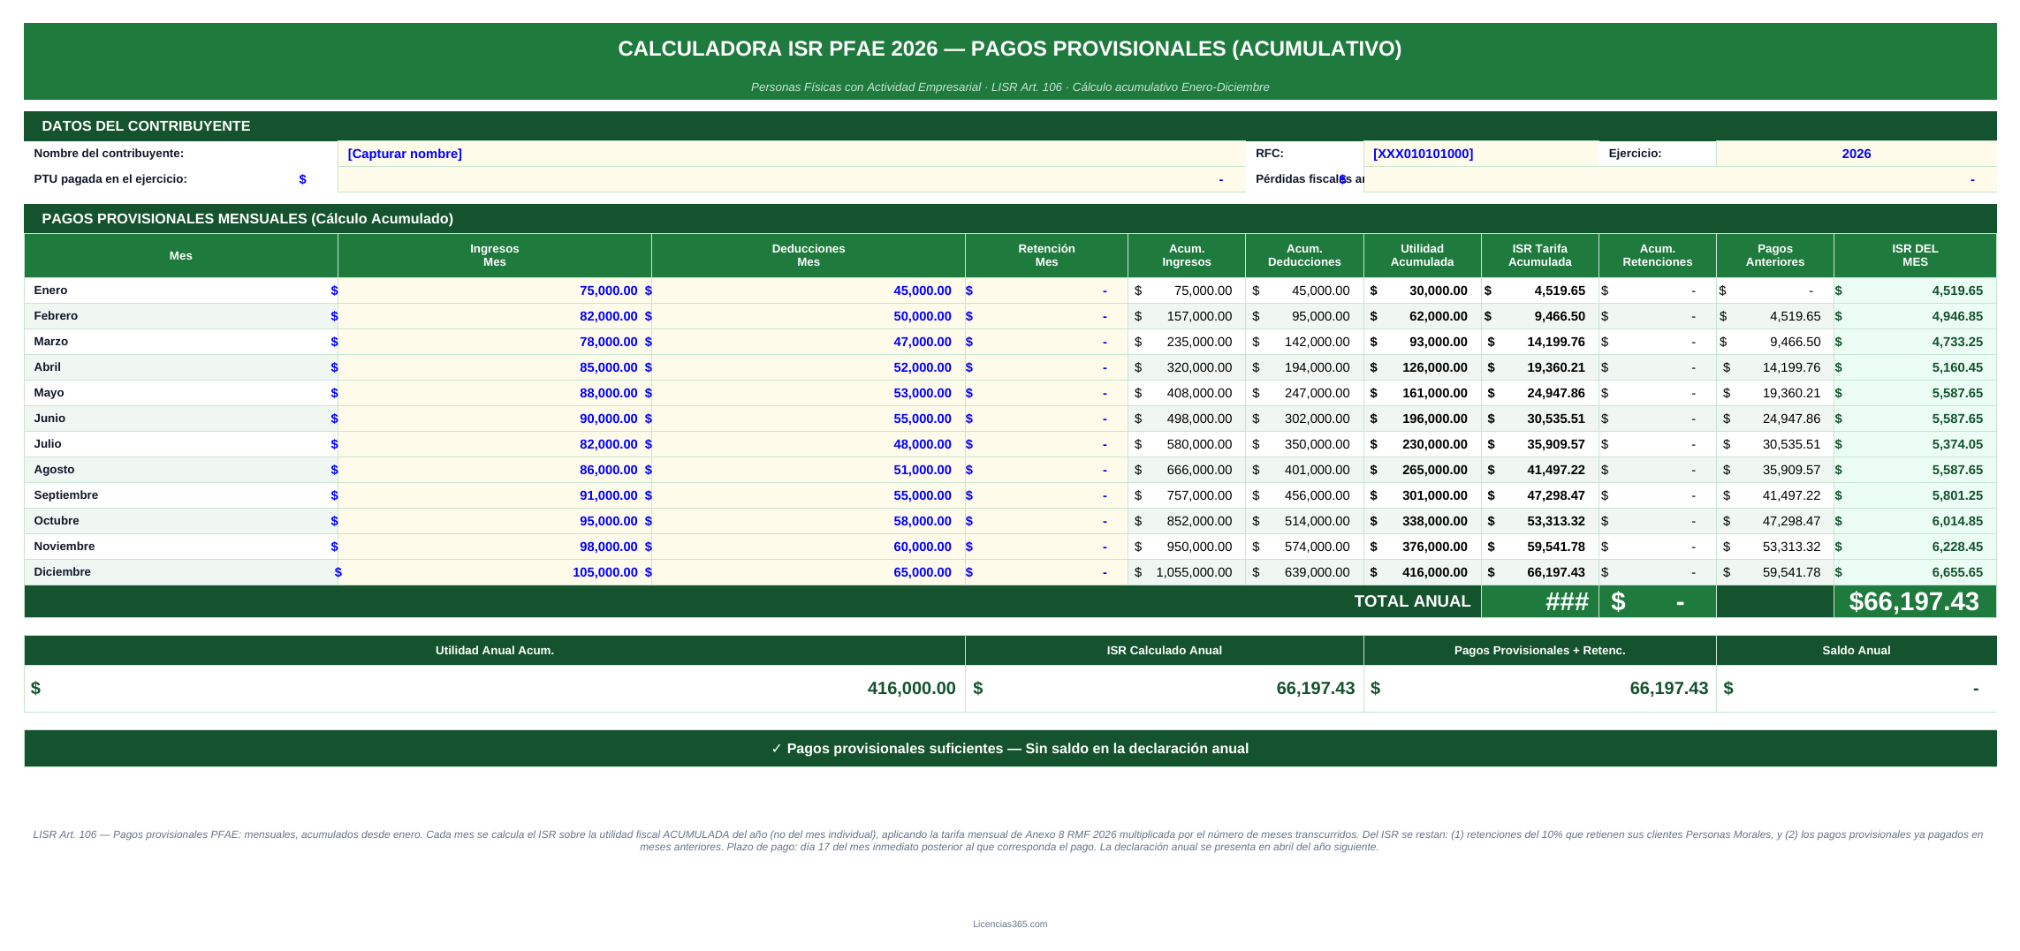Click the Ejercicio value 2026
2020x951 pixels.
pos(1856,154)
